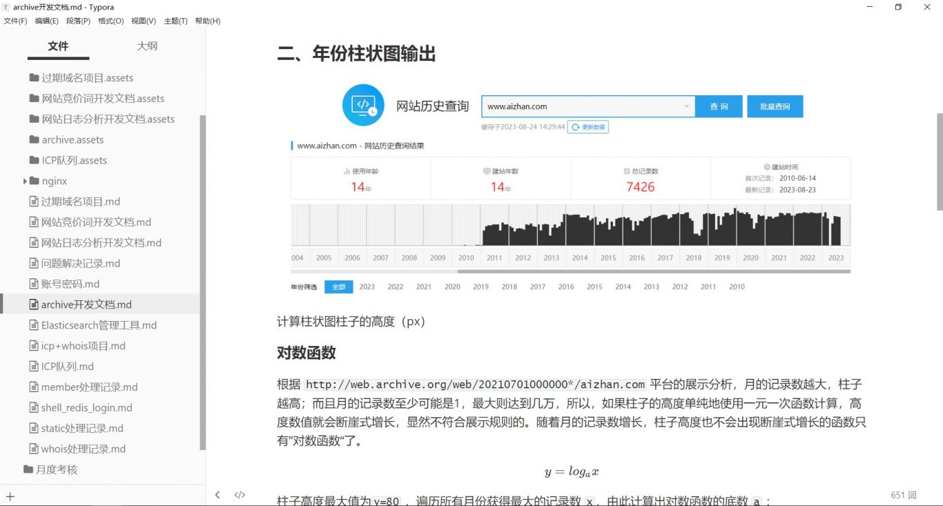Switch to the 文件 sidebar tab
943x506 pixels.
click(58, 46)
